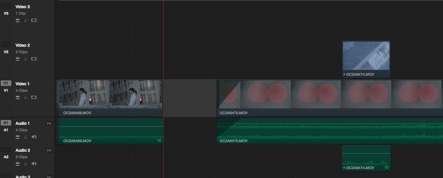Screen dimensions: 443x178
Task: Toggle the V1 destination control button
Action: coord(6,83)
